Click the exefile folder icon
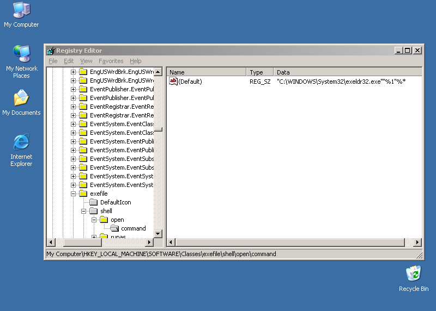Viewport: 436px width, 311px height. pos(83,194)
